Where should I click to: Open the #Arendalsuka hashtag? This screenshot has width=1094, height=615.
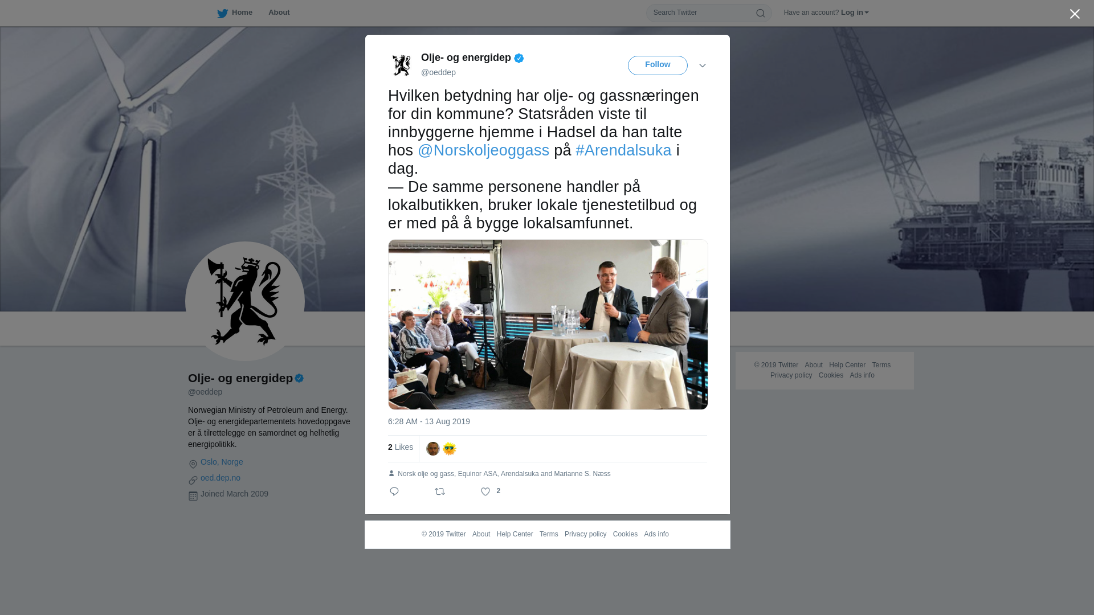pyautogui.click(x=623, y=150)
